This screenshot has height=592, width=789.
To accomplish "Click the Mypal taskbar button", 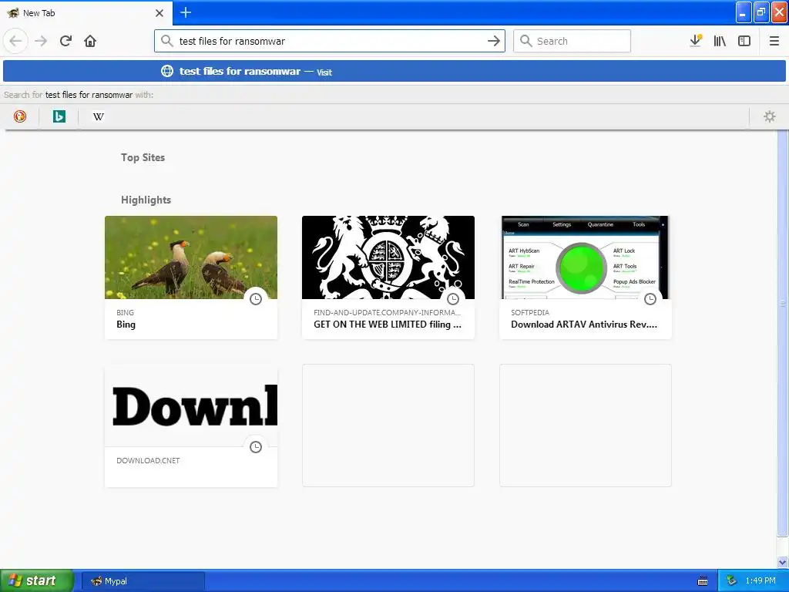I will pyautogui.click(x=143, y=581).
